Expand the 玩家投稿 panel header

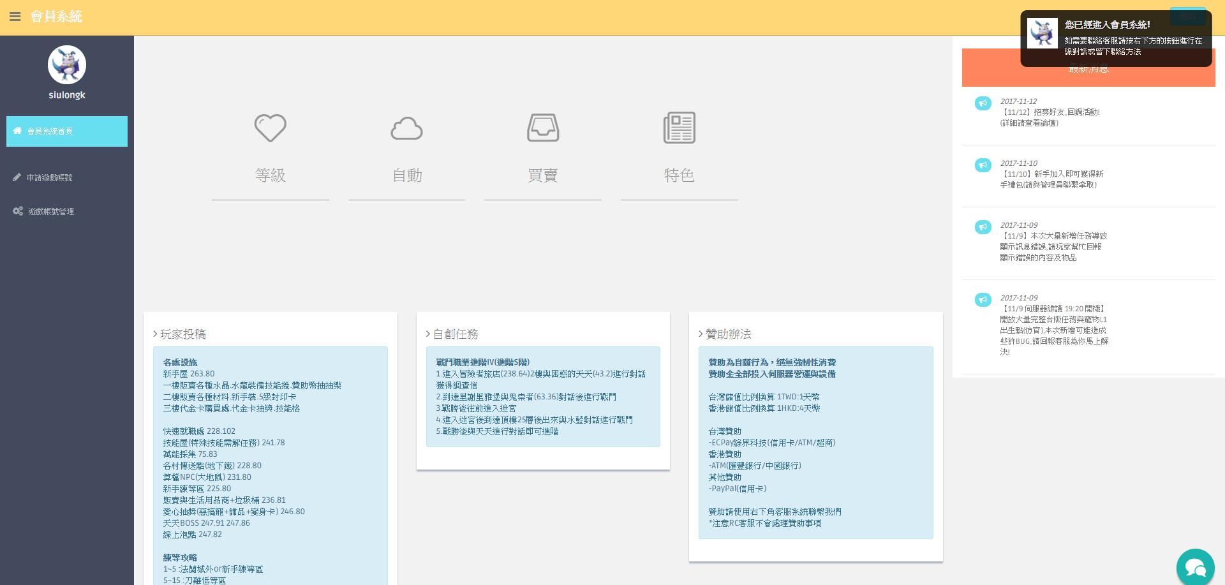click(182, 334)
